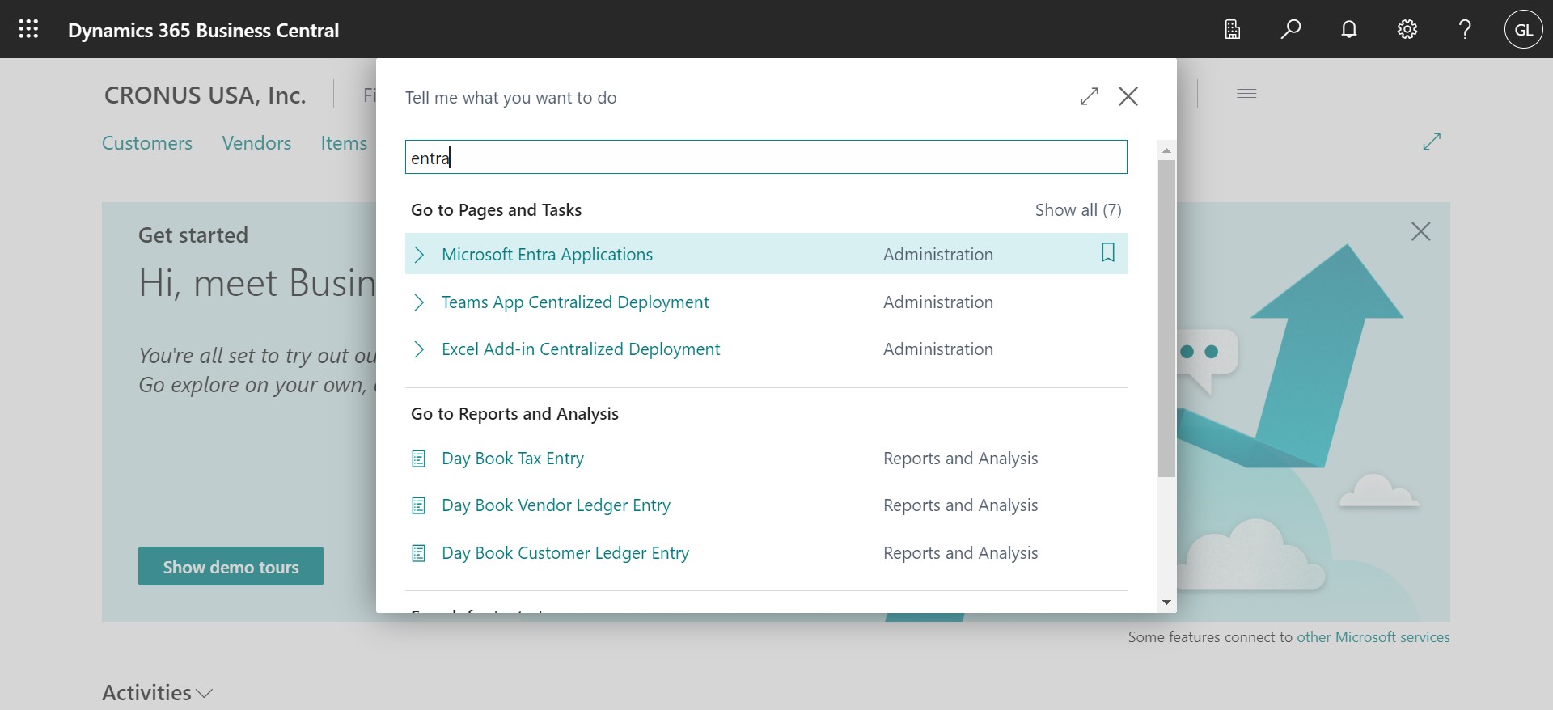Click chevron beside Excel Add-in Centralized Deployment
The width and height of the screenshot is (1553, 710).
[x=419, y=349]
